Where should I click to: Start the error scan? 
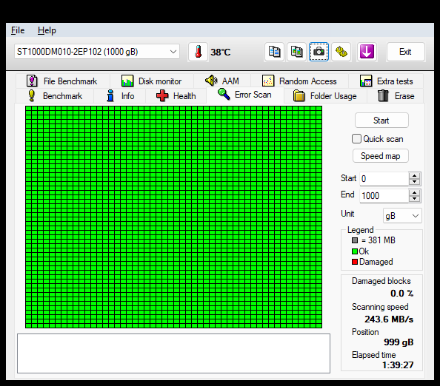(x=381, y=121)
